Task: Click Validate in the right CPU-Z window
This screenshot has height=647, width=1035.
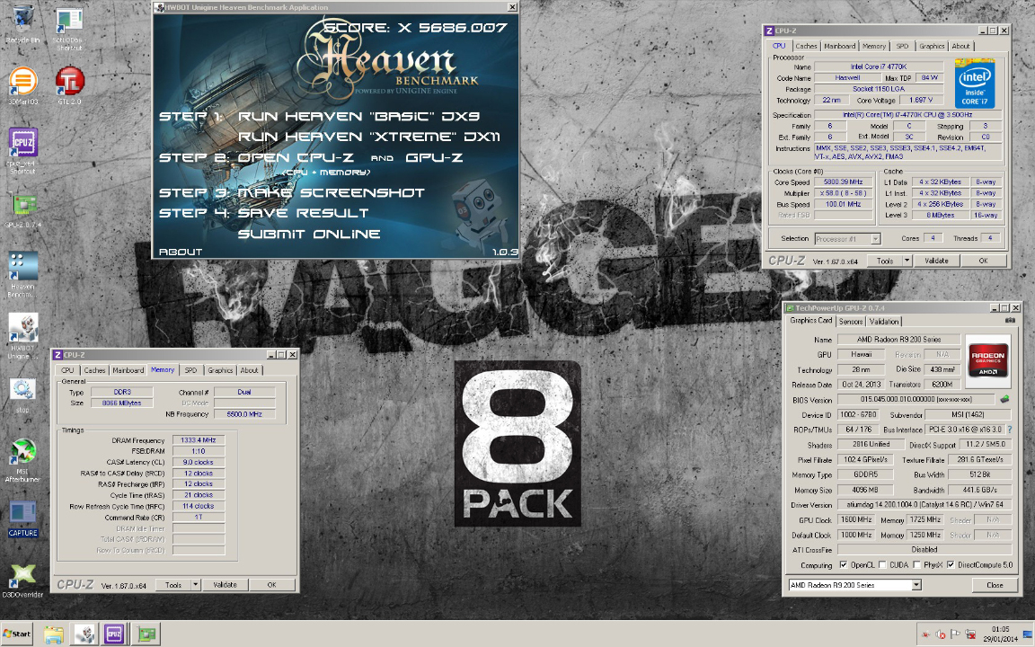Action: tap(936, 261)
